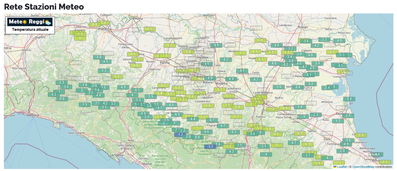The image size is (397, 171).
Task: Click the 1.3 temperature station marker
Action: (x=104, y=71)
